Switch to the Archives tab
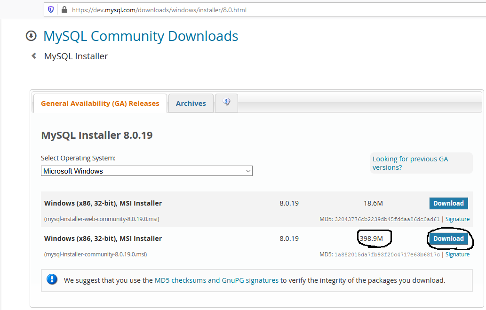486x310 pixels. (191, 103)
